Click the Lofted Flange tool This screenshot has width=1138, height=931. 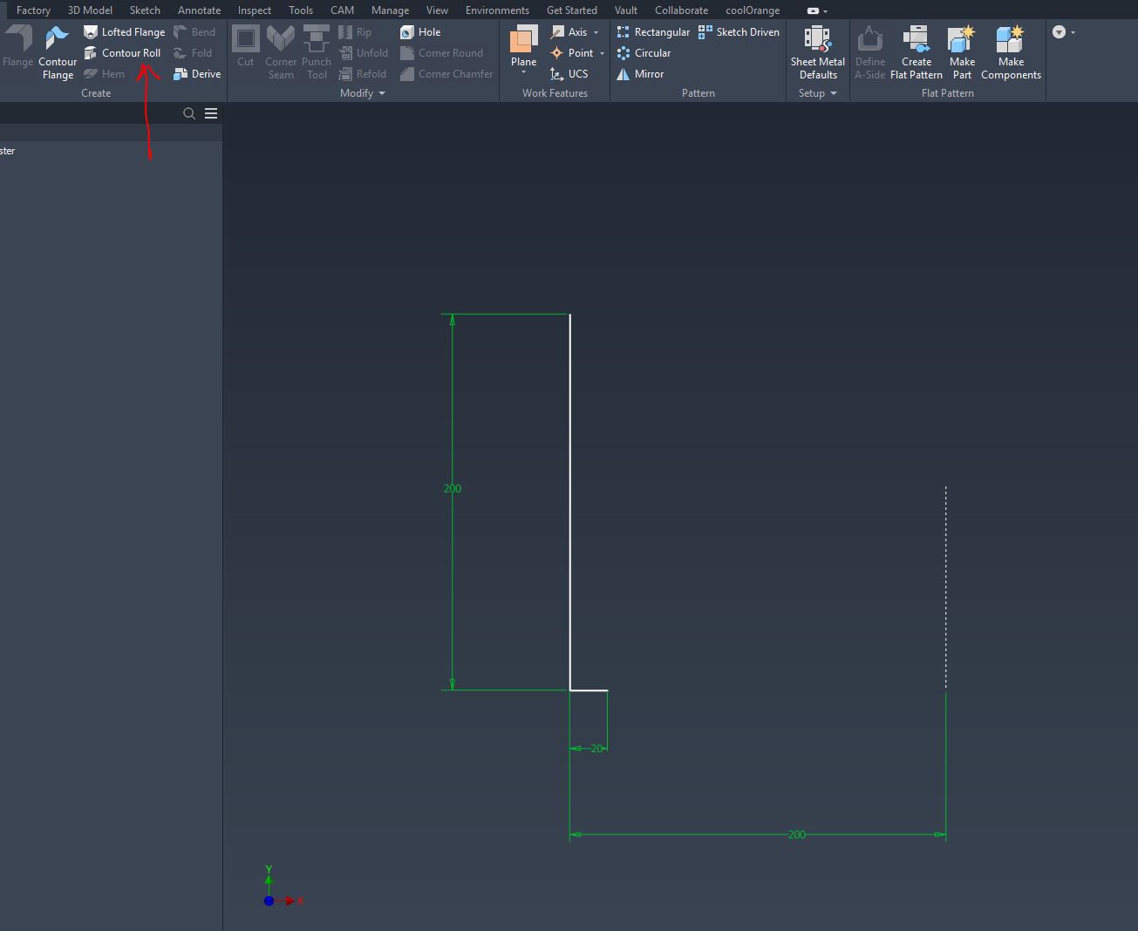[124, 32]
